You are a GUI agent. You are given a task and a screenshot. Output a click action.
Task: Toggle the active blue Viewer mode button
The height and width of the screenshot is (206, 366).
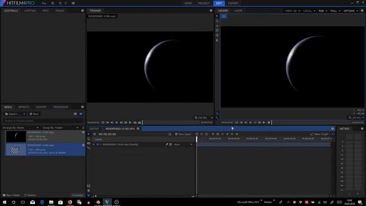click(224, 16)
